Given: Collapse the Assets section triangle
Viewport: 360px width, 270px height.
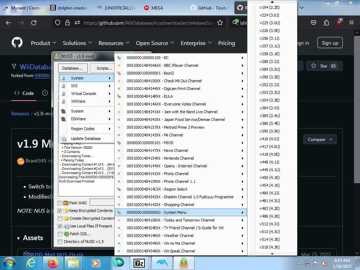Looking at the screenshot, I should (x=18, y=238).
